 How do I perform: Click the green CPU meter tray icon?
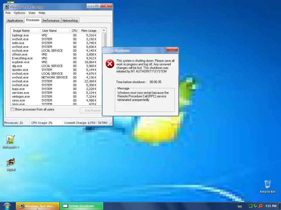pos(250,206)
